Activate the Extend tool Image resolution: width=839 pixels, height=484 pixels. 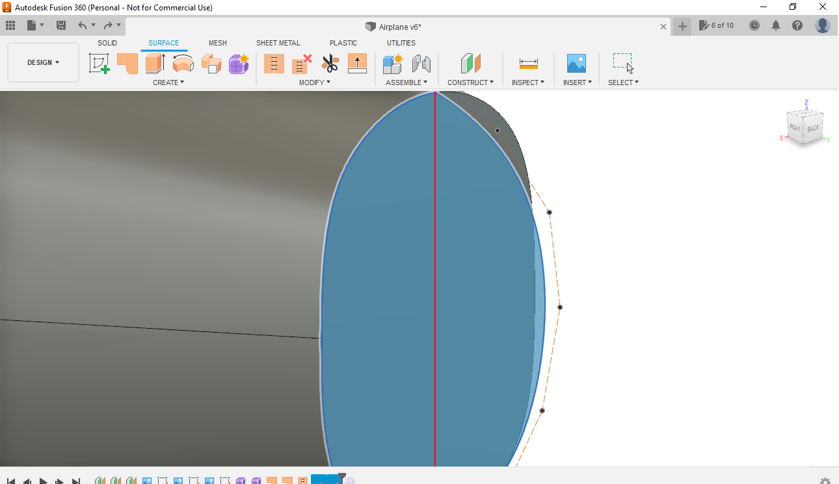pyautogui.click(x=357, y=64)
